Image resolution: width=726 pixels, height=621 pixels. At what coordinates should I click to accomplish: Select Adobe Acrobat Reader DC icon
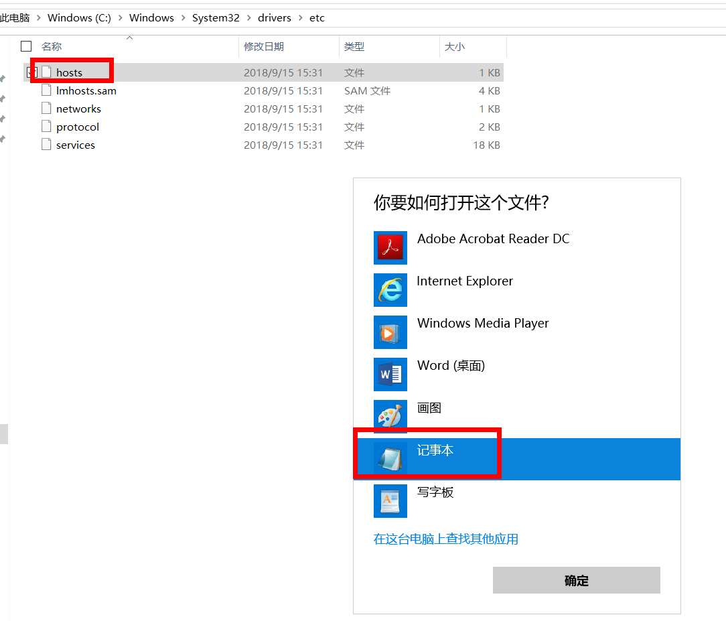(x=390, y=248)
